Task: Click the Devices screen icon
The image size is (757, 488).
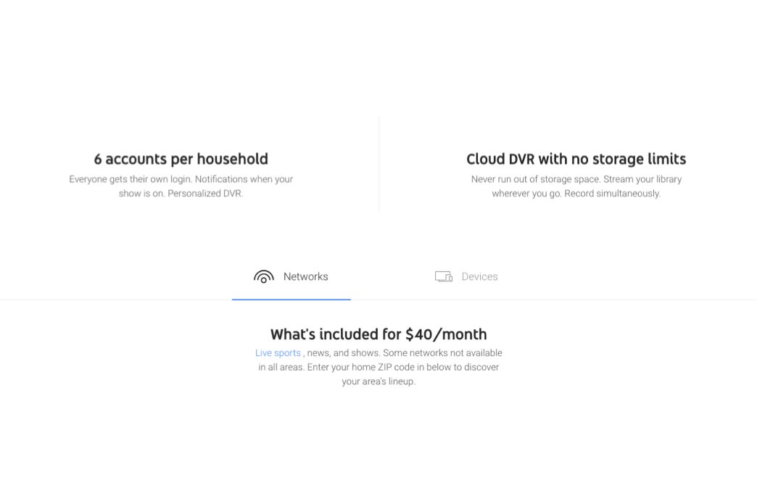Action: 444,277
